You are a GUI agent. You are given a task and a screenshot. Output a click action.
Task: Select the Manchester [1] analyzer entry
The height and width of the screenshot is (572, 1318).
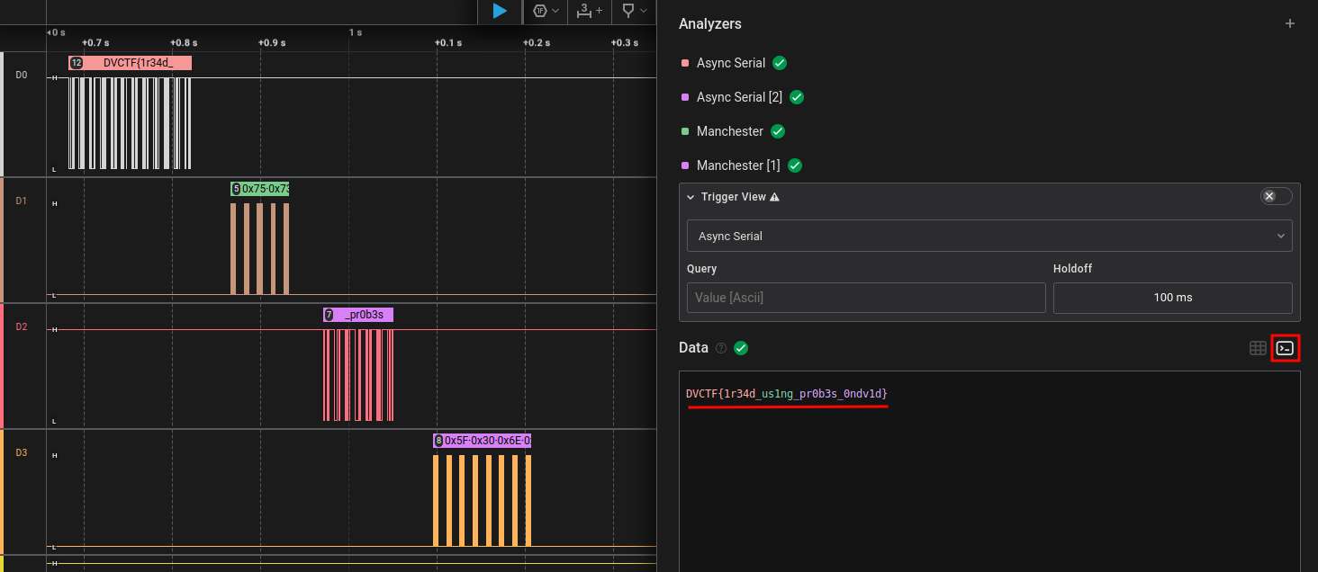[x=738, y=165]
